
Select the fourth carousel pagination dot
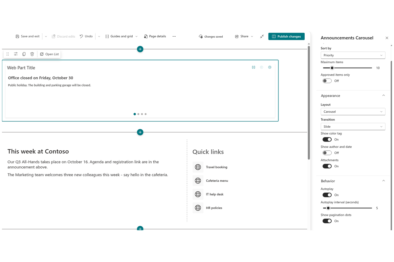[145, 114]
